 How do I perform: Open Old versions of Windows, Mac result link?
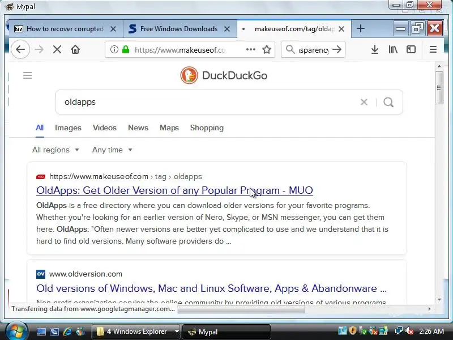click(x=211, y=288)
